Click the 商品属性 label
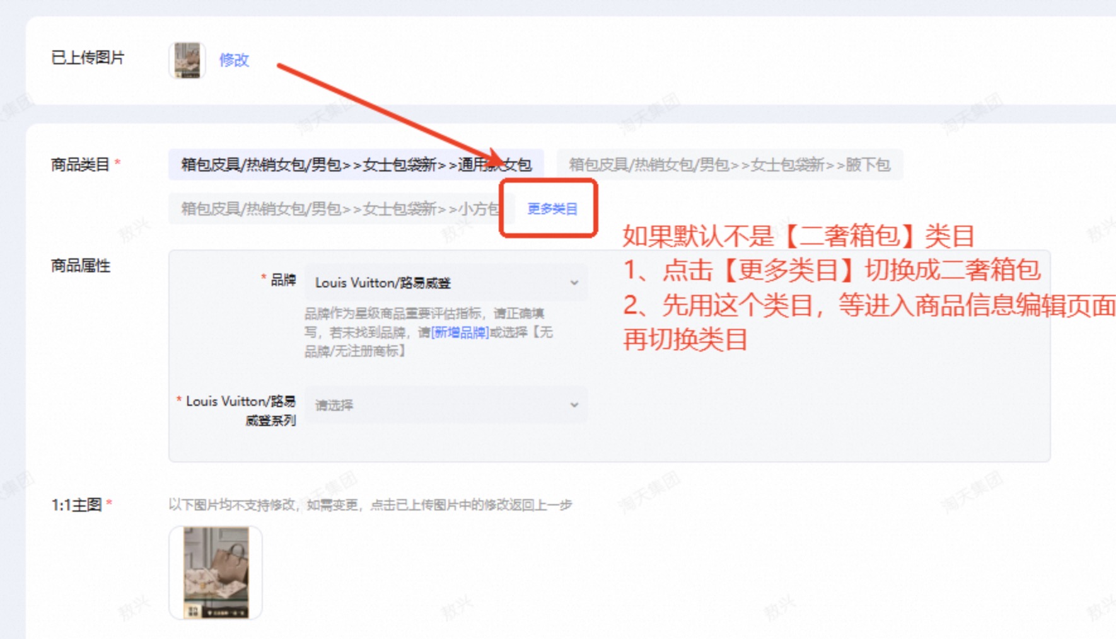Image resolution: width=1116 pixels, height=639 pixels. pyautogui.click(x=81, y=266)
